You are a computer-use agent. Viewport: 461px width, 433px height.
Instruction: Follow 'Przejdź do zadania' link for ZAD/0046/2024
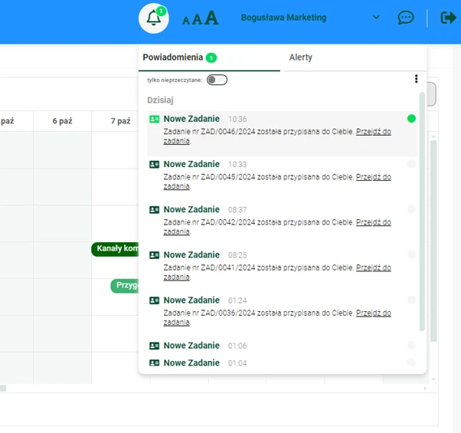click(373, 132)
